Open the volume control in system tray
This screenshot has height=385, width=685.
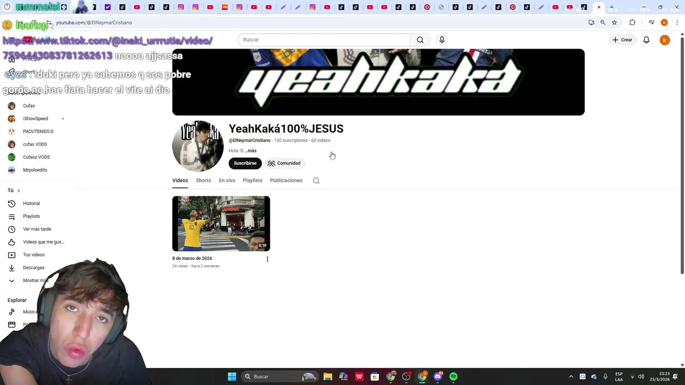641,376
